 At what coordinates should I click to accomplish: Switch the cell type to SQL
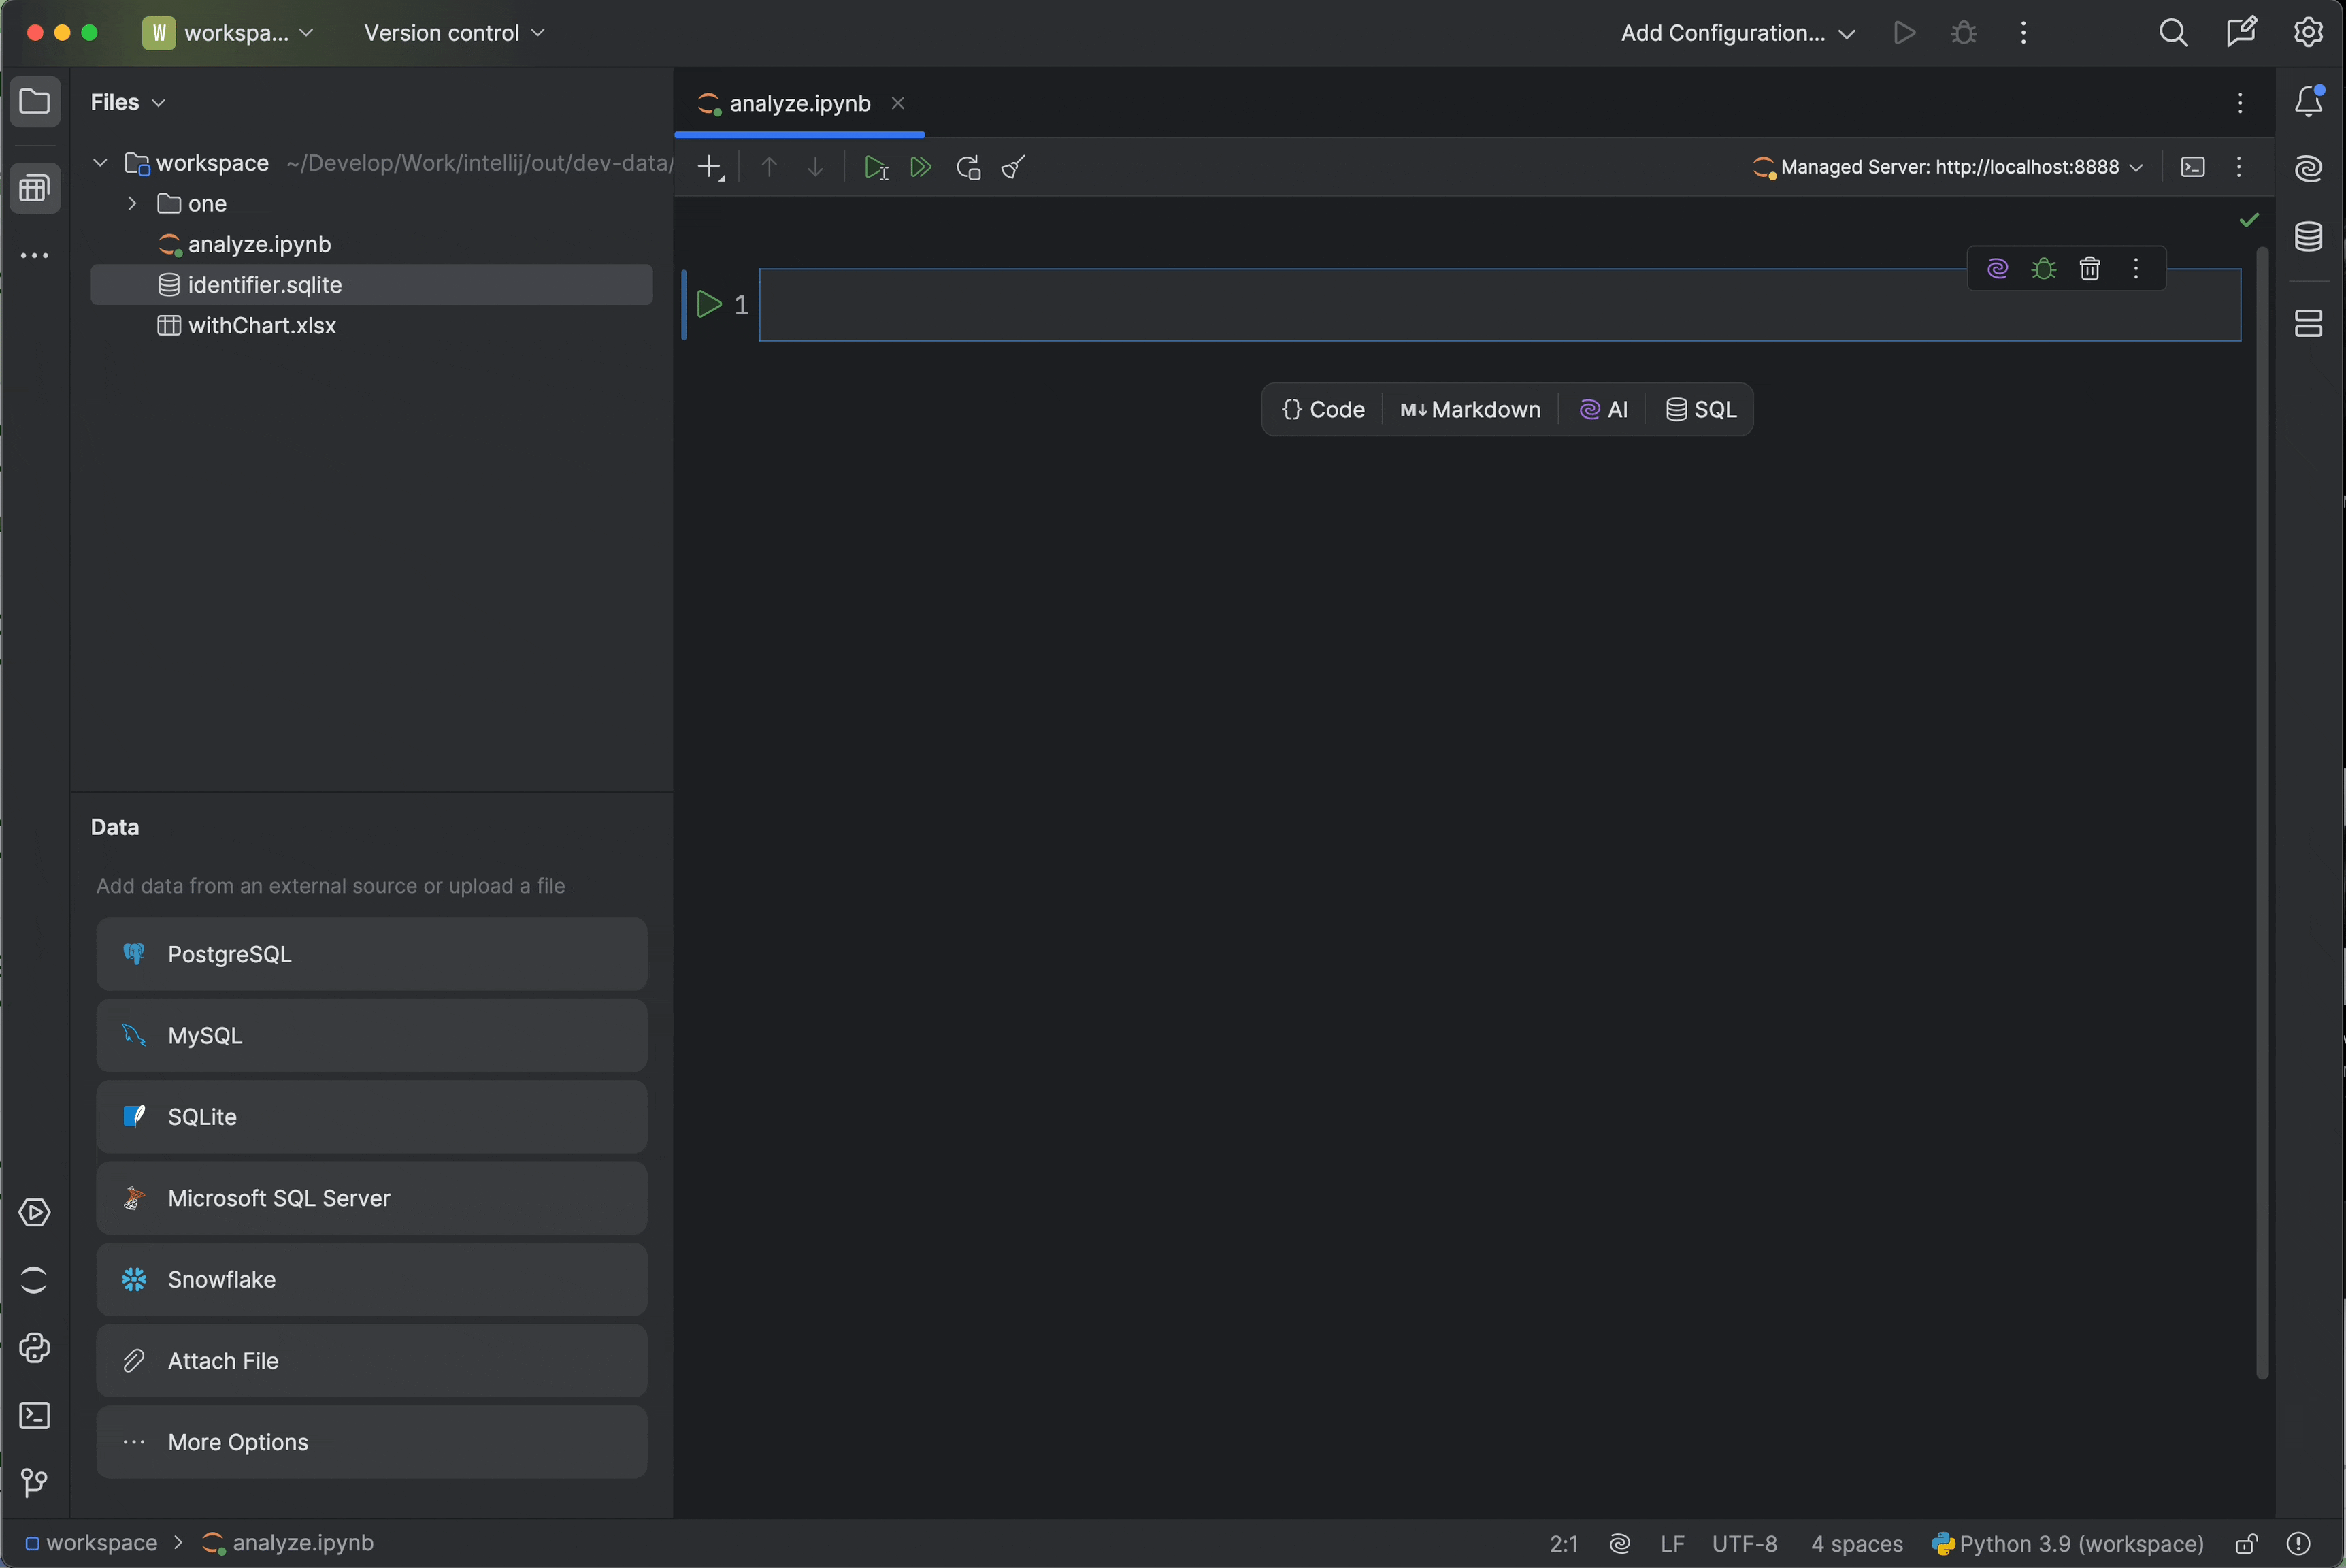[x=1699, y=409]
